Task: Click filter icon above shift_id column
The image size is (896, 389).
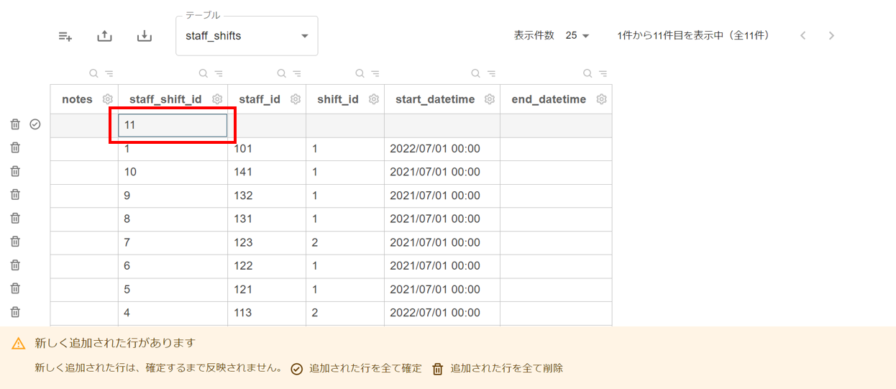Action: 375,73
